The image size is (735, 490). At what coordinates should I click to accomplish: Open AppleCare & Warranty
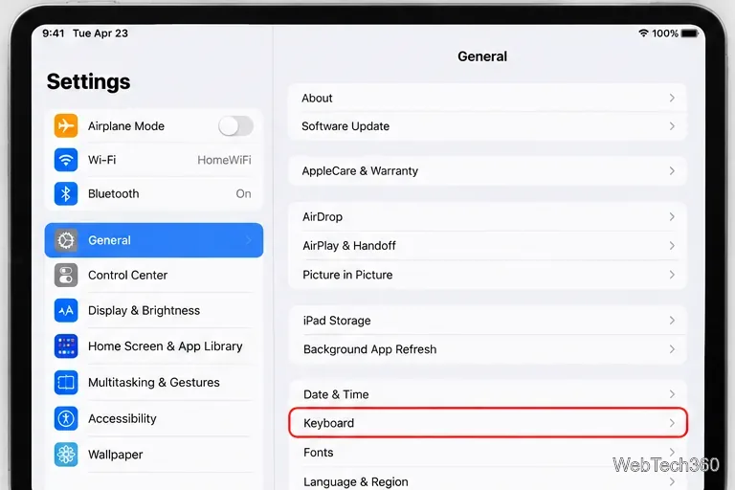click(x=487, y=170)
